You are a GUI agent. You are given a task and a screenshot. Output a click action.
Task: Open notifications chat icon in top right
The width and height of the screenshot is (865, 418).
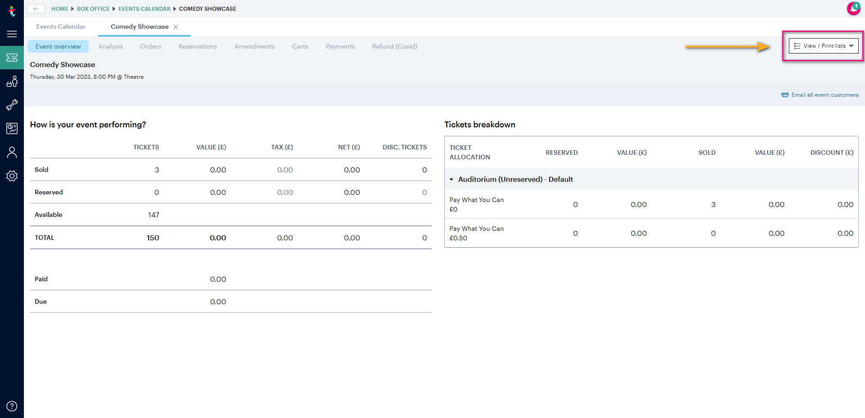click(853, 9)
